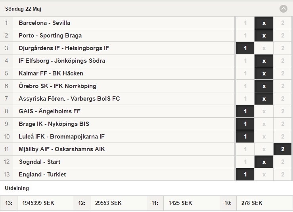Toggle 2 for Mjällby AIF - Oskarshamns AIK

click(x=283, y=149)
